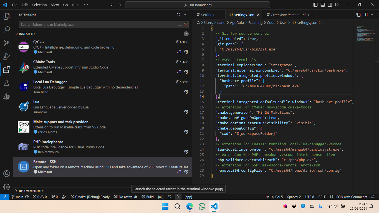
Task: Open the File menu
Action: 15,5
